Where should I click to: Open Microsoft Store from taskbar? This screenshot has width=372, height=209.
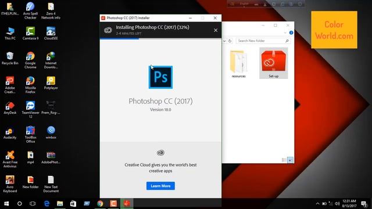click(73, 204)
